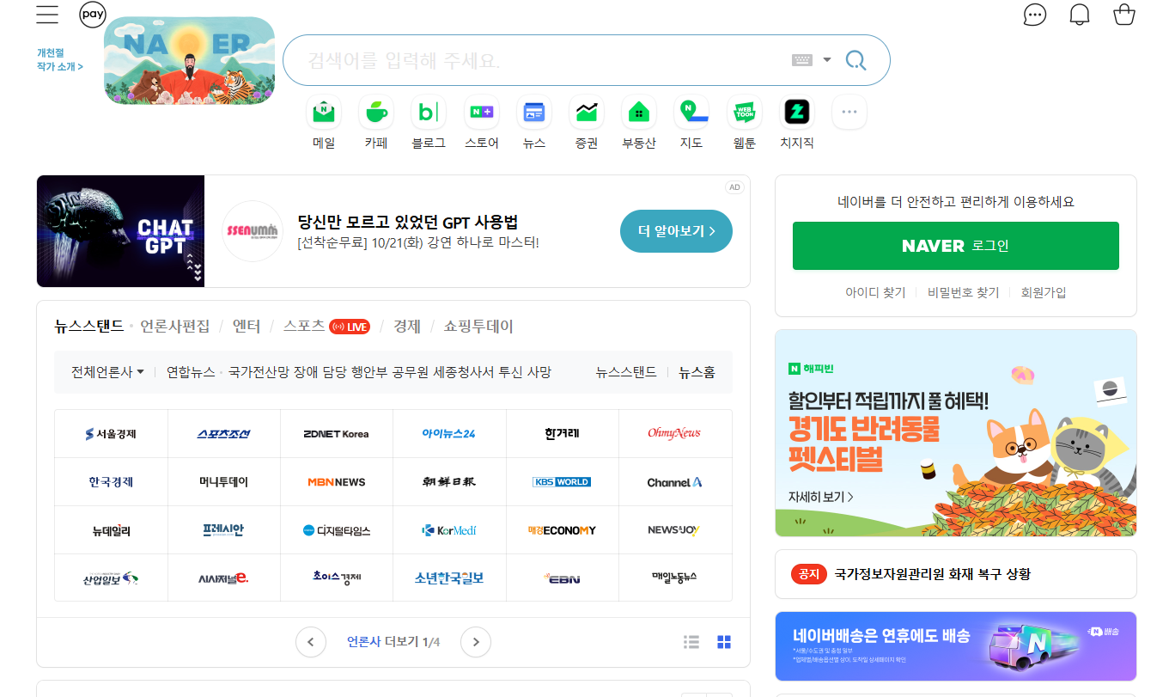Select the 엔터 tab
Screen dimensions: 1169x697
click(x=247, y=327)
